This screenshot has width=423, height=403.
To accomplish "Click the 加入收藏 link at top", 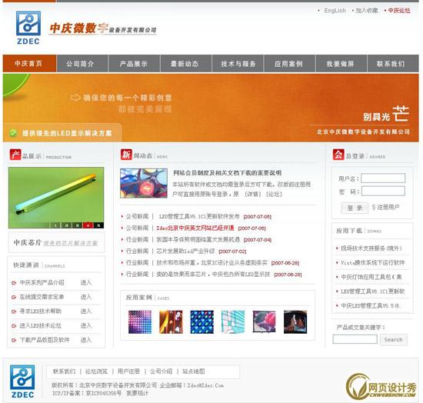I will [x=367, y=11].
